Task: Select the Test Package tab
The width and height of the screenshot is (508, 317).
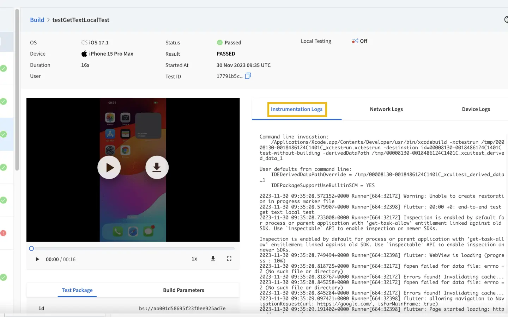Action: click(77, 290)
